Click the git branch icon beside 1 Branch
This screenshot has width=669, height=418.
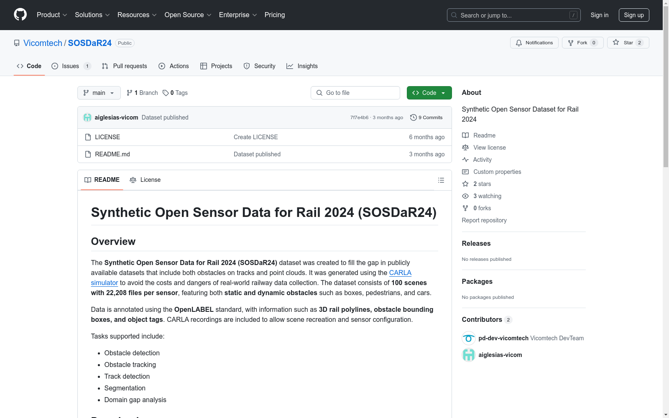pos(130,93)
